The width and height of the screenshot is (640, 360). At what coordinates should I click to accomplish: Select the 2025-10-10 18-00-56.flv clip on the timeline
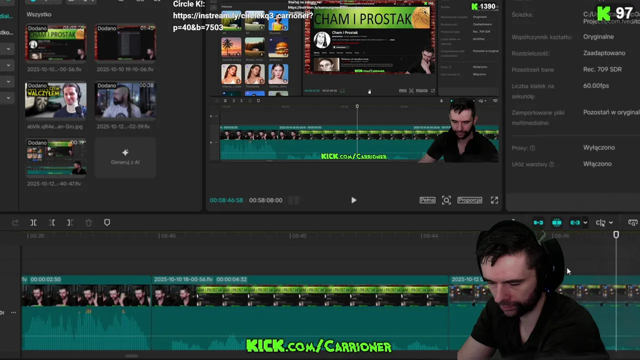coord(300,312)
